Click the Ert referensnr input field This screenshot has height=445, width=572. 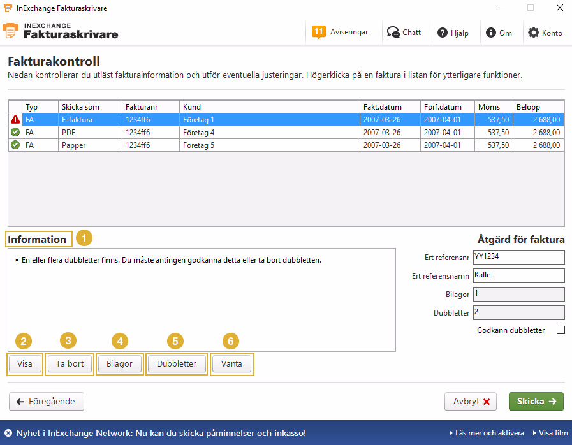pyautogui.click(x=518, y=257)
